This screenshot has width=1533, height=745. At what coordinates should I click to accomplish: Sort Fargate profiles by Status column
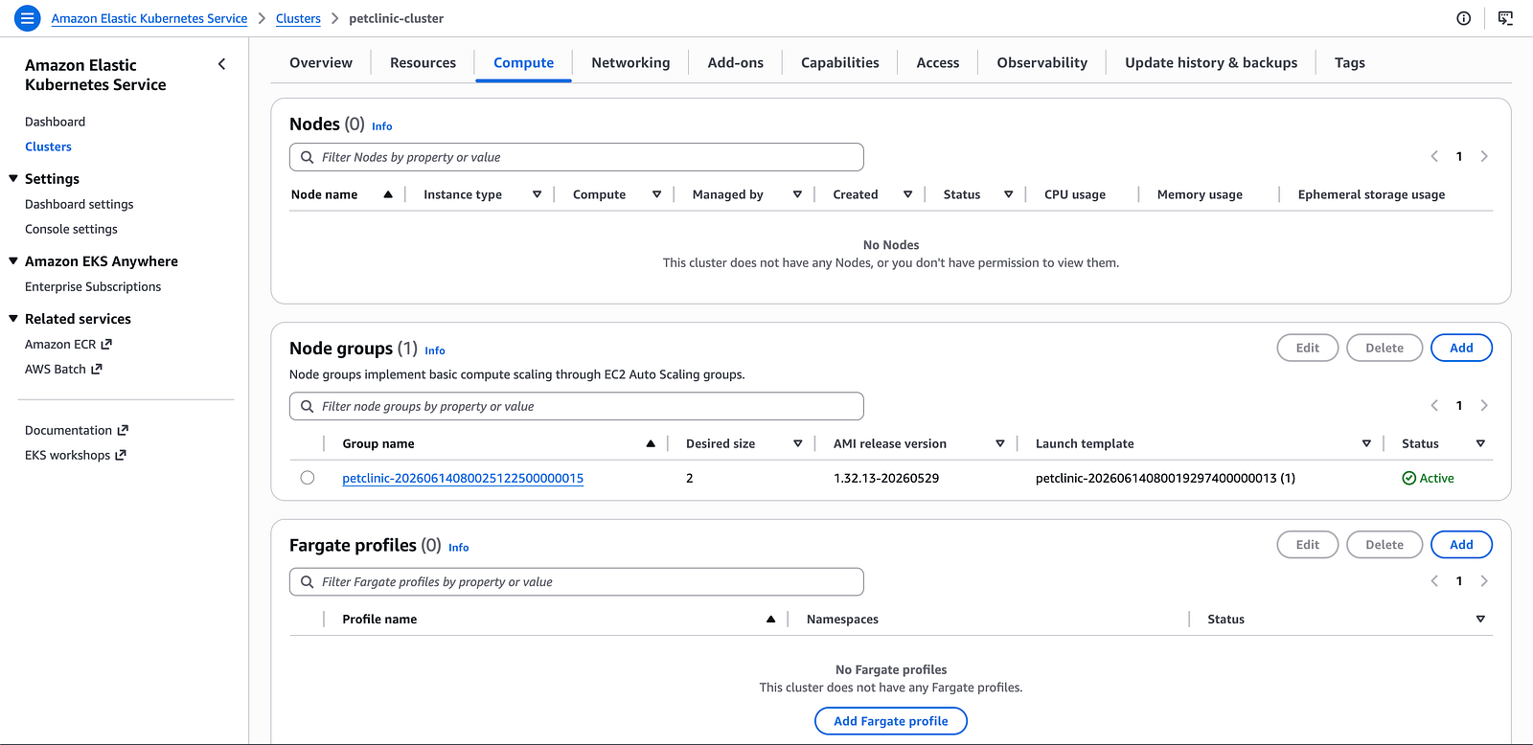tap(1480, 620)
